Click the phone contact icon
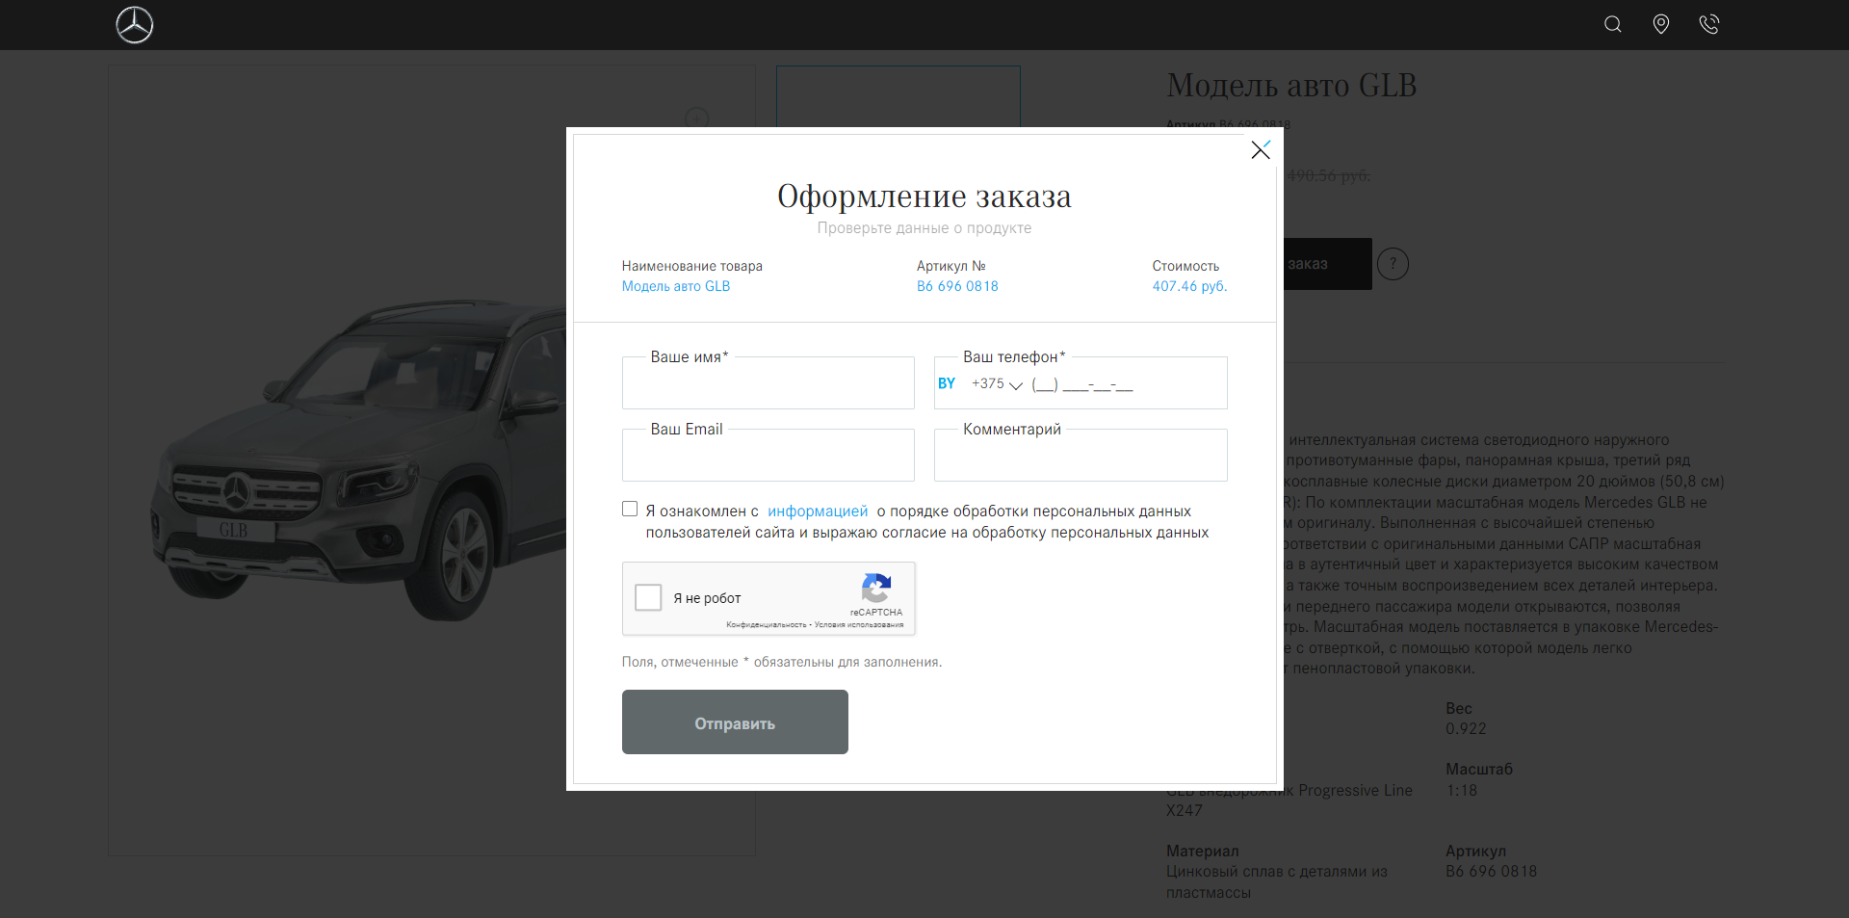The height and width of the screenshot is (918, 1849). pyautogui.click(x=1709, y=24)
